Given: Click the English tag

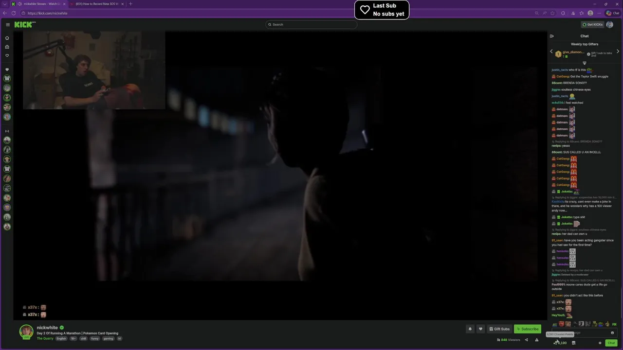Looking at the screenshot, I should 61,338.
